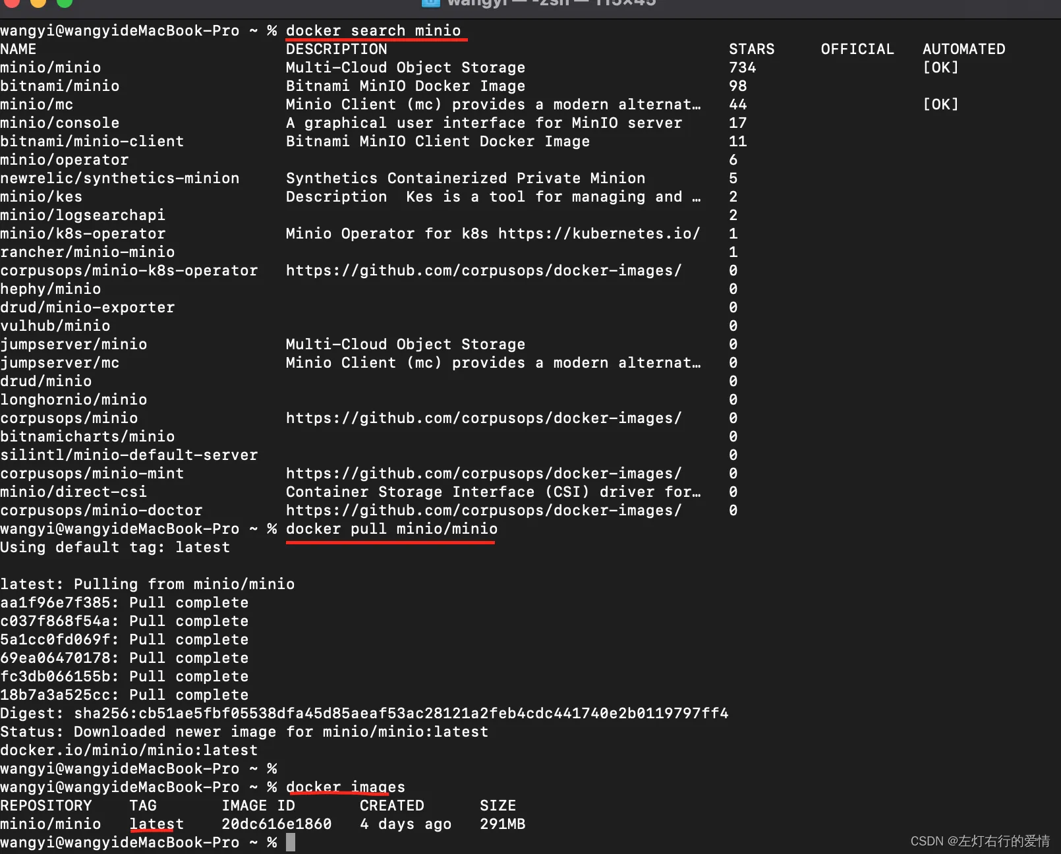Click the "corpusops/minio-mint" result name

(x=92, y=473)
